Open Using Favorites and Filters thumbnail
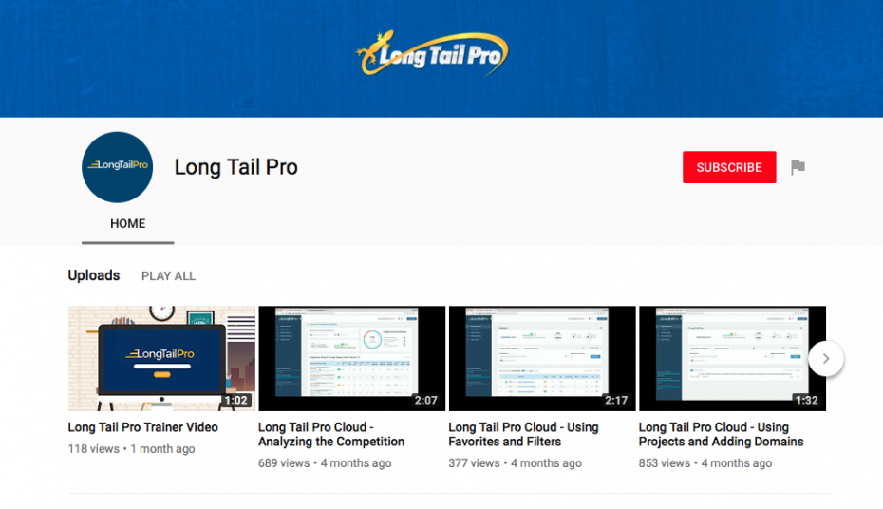The image size is (883, 509). tap(541, 358)
